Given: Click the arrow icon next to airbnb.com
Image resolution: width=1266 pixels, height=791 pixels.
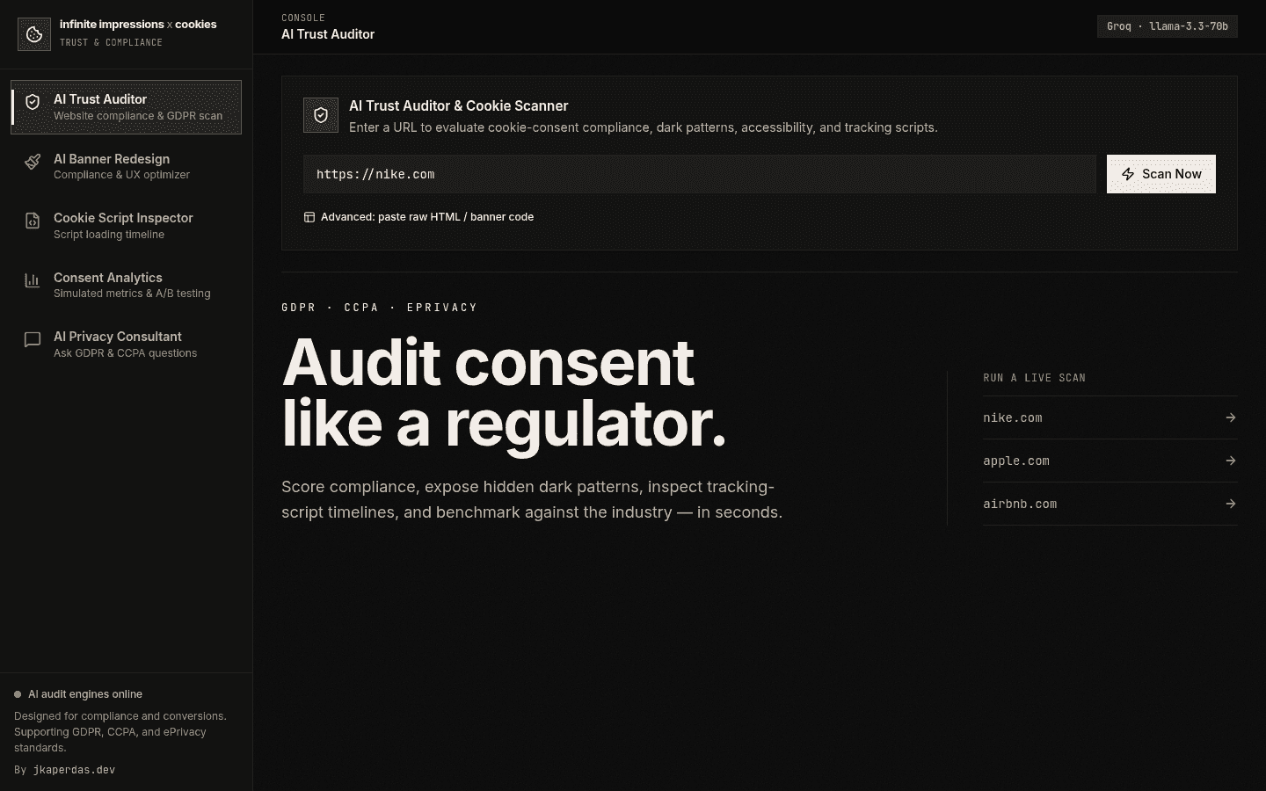Looking at the screenshot, I should pyautogui.click(x=1231, y=504).
